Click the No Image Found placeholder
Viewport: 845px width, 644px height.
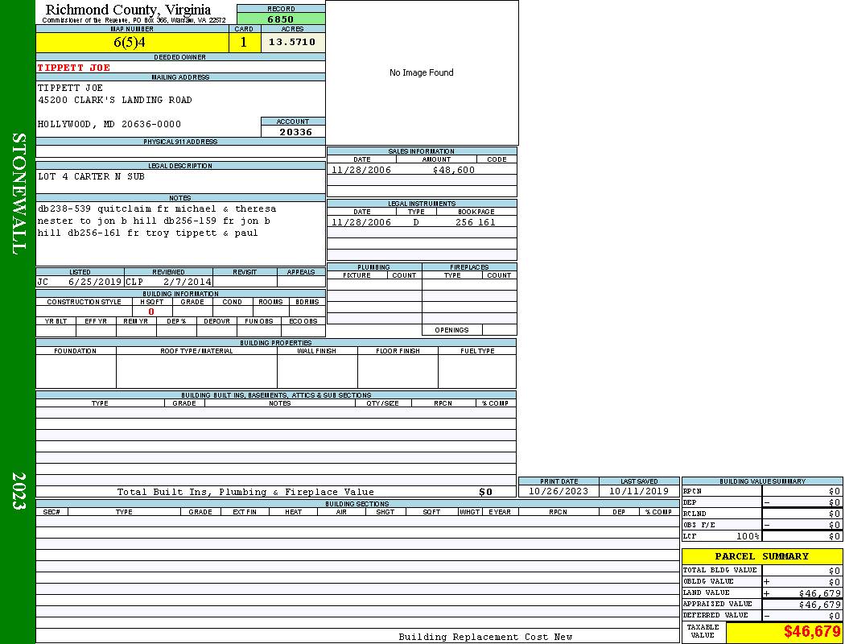coord(422,72)
